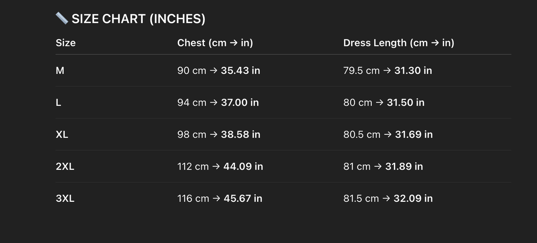Image resolution: width=537 pixels, height=243 pixels.
Task: Select the L size row label
Action: coord(58,102)
